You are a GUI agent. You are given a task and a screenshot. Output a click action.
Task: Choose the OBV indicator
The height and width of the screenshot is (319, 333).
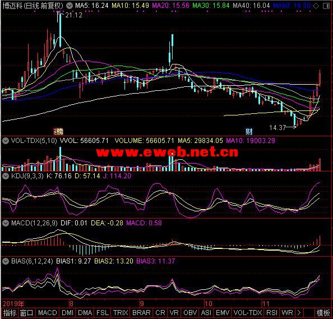(190, 313)
